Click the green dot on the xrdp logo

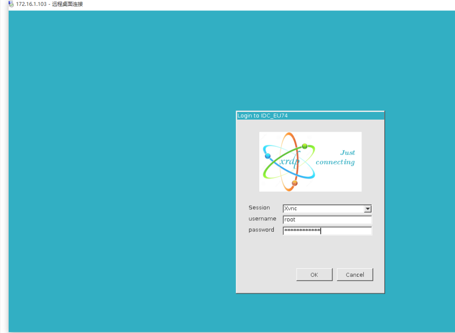click(x=304, y=146)
